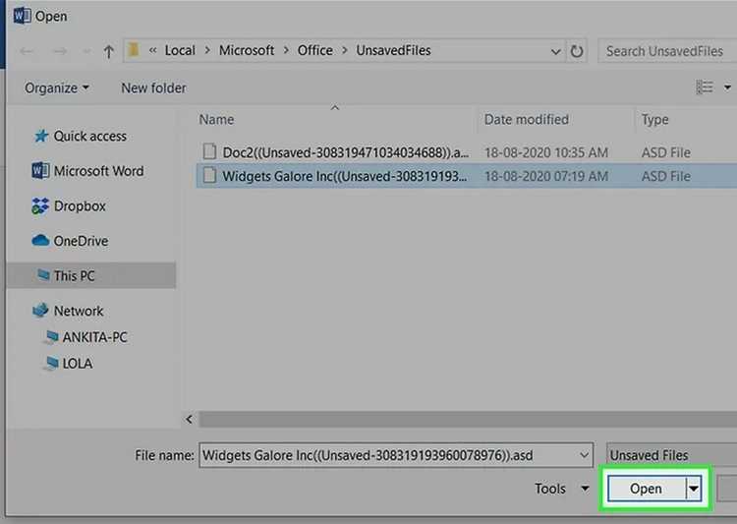
Task: Select the Widgets Galore Inc file
Action: click(x=345, y=176)
